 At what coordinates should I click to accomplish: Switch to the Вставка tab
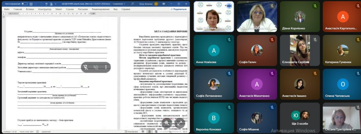click(30, 9)
